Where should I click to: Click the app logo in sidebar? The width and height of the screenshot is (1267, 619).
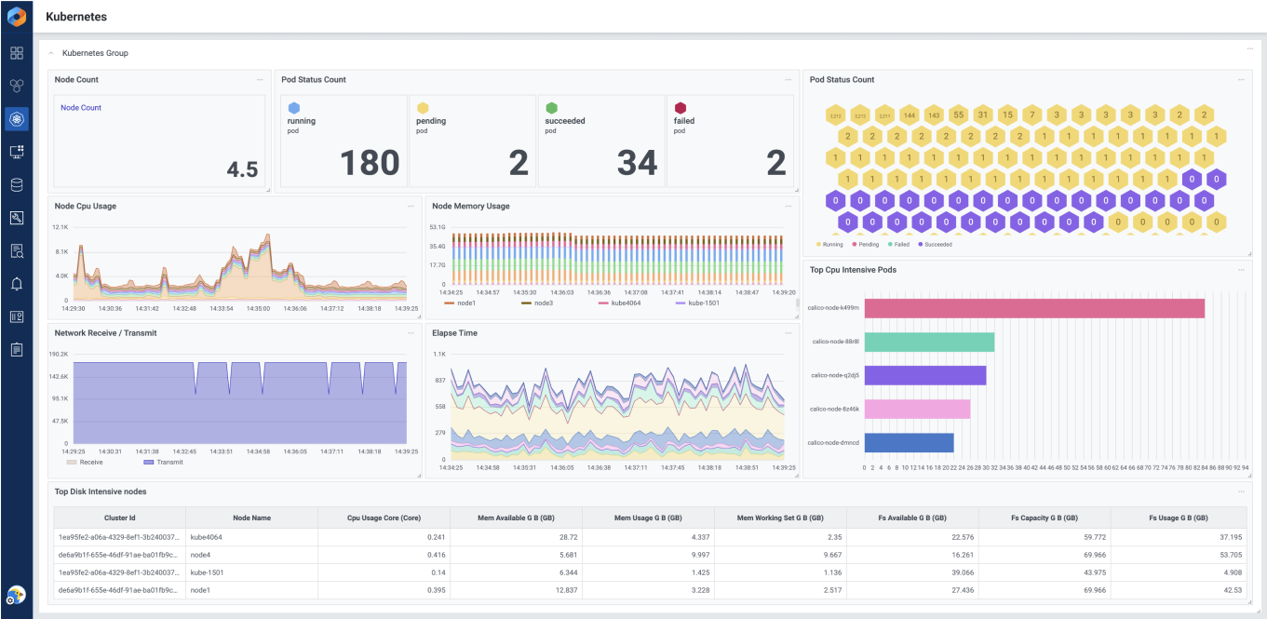(16, 17)
